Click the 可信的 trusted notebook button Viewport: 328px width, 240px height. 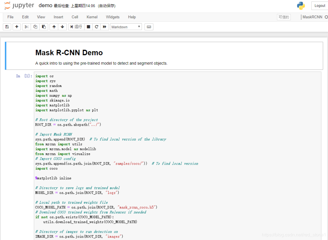click(284, 17)
